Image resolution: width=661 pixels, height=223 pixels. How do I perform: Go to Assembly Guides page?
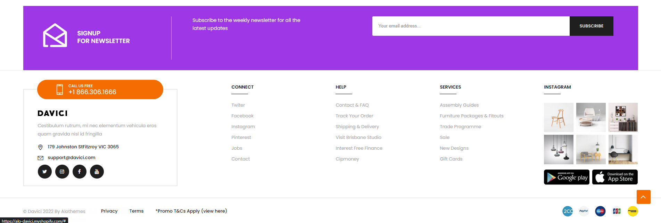pyautogui.click(x=459, y=105)
